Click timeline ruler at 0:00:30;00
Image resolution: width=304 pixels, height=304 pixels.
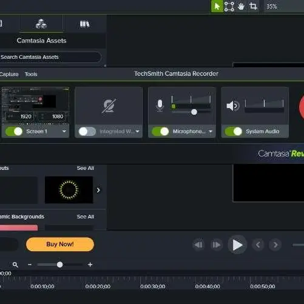(153, 286)
